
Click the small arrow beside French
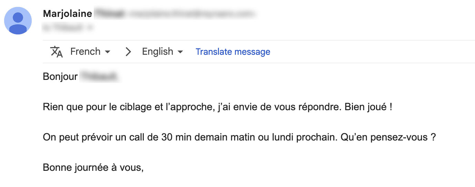coord(108,52)
